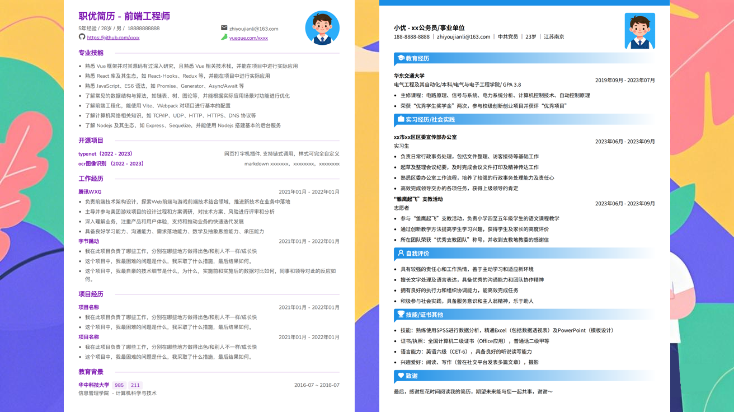Click the 荣获"优秀学生奖学金"两次 bullet
The image size is (734, 412).
click(x=484, y=106)
